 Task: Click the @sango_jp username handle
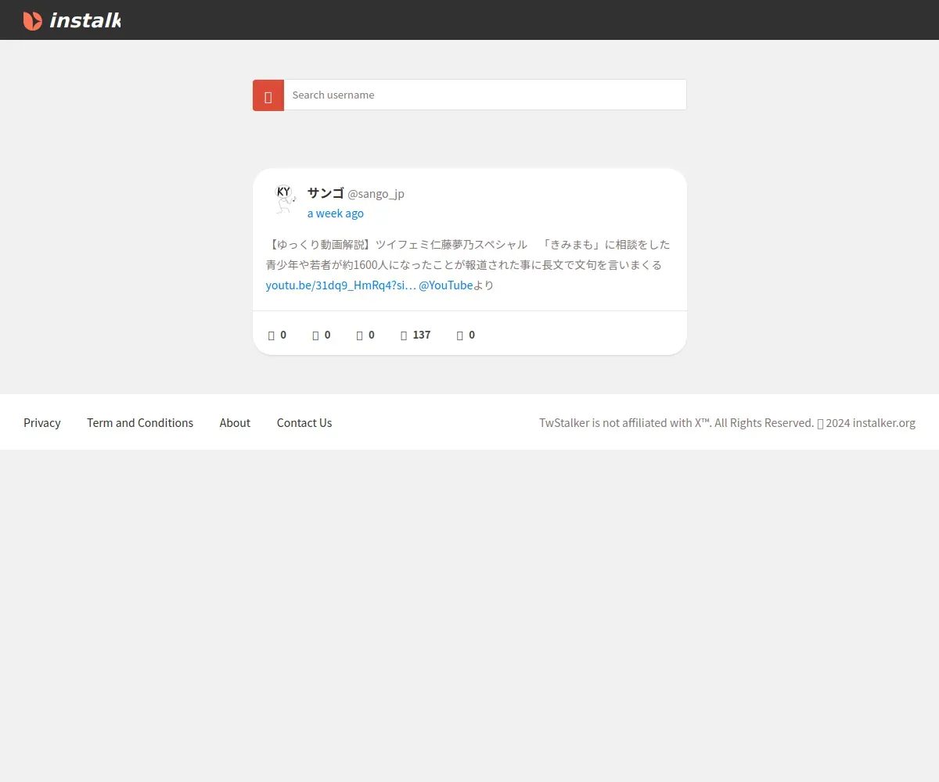click(x=376, y=194)
